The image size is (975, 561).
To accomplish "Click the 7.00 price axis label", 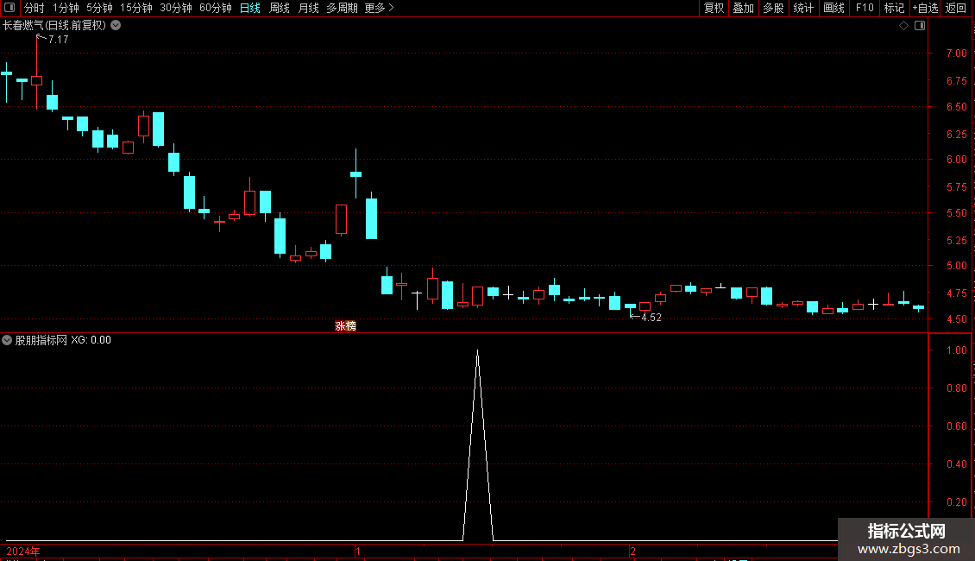I will point(956,54).
